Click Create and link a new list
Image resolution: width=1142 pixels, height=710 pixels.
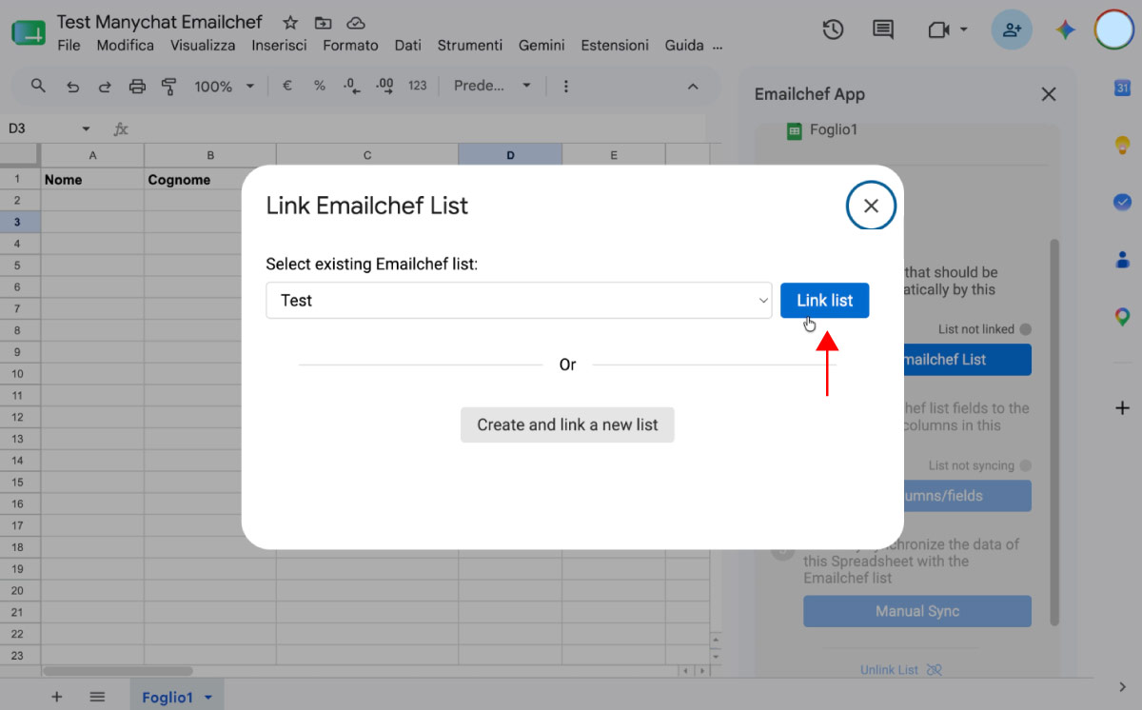pos(567,424)
